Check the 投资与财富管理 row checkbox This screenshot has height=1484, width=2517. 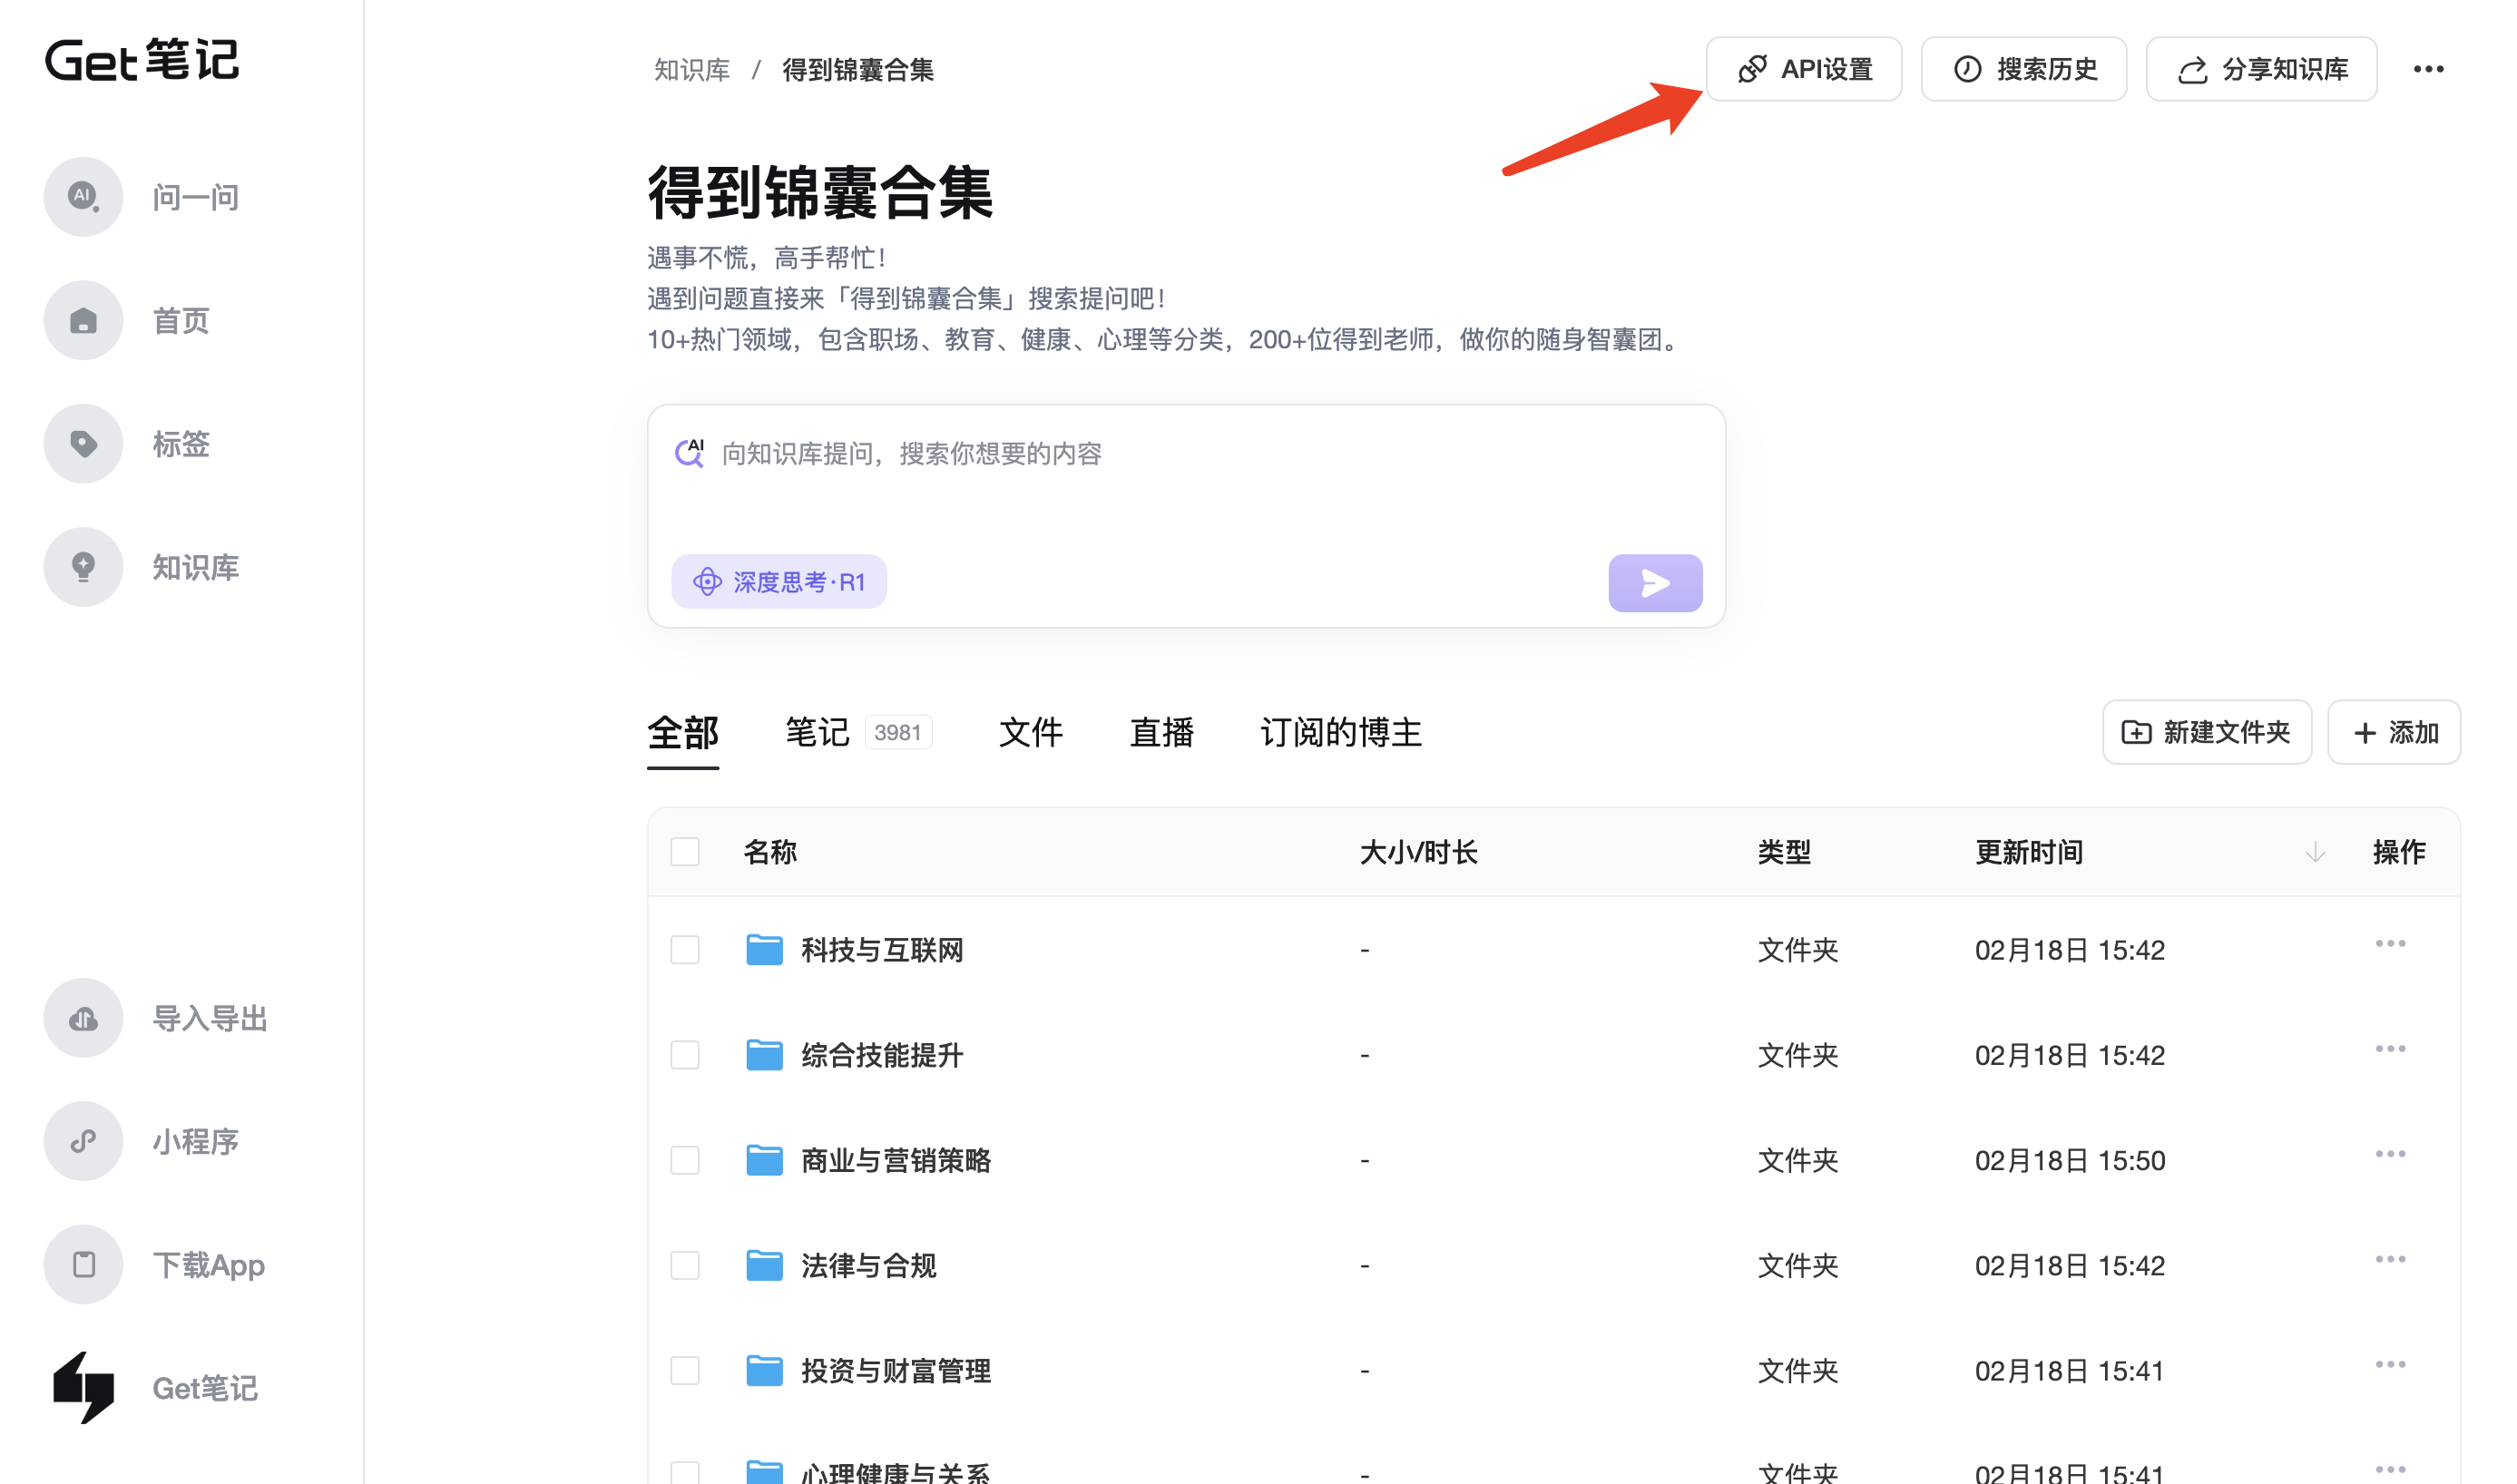(x=685, y=1370)
